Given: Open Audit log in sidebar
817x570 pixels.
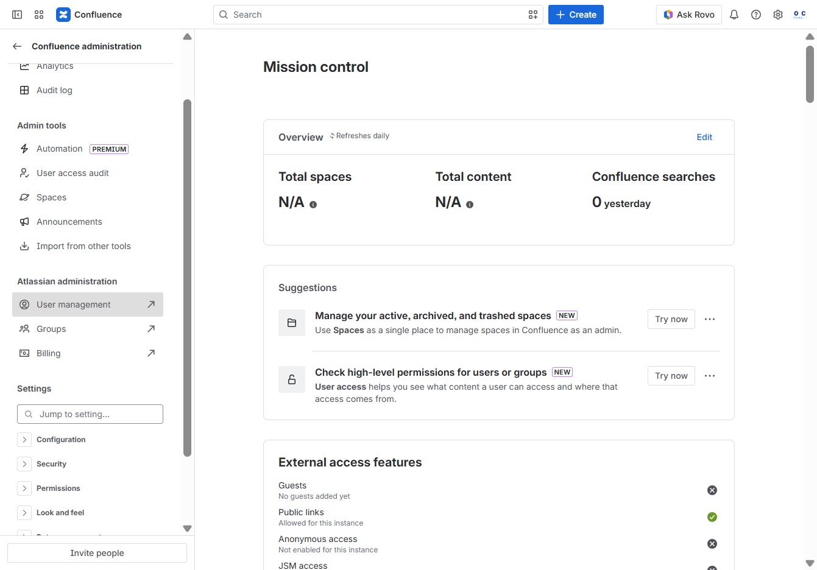Looking at the screenshot, I should (88, 90).
